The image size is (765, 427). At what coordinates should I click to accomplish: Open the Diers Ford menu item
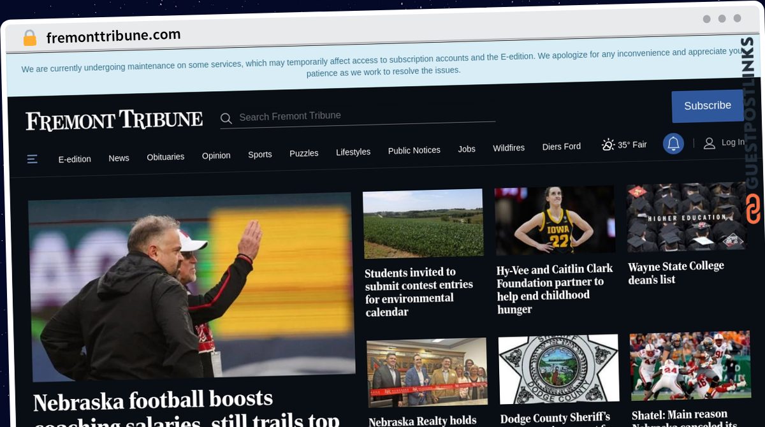coord(562,147)
